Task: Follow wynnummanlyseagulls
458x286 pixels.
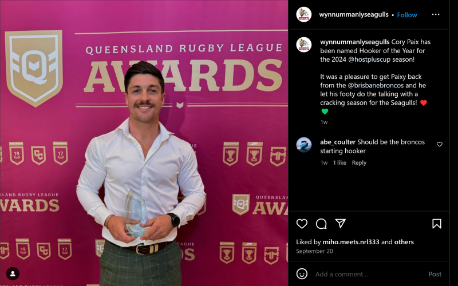Action: point(407,15)
